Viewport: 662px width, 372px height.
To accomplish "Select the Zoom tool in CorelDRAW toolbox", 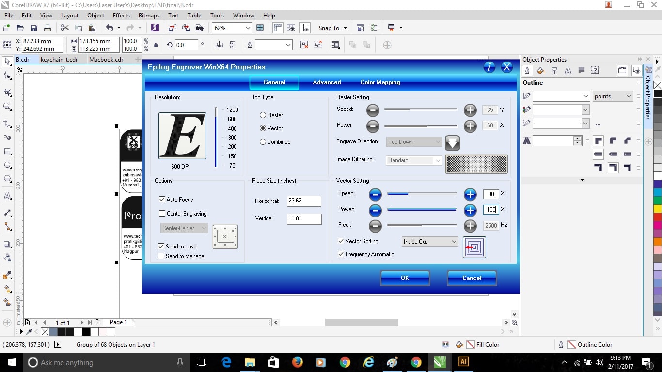I will (7, 107).
